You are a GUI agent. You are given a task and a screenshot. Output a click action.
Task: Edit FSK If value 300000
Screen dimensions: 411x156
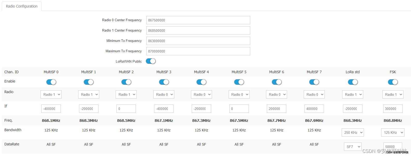(393, 109)
